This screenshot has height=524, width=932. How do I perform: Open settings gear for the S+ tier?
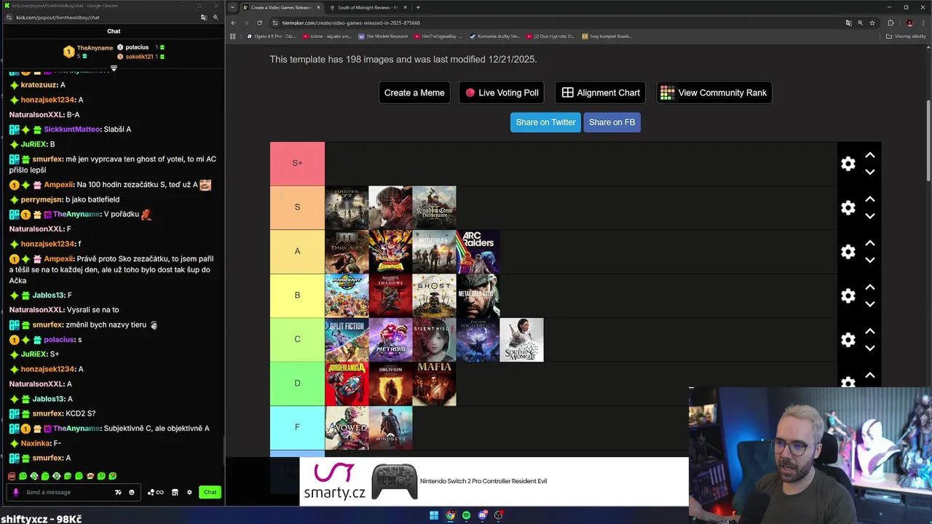[x=848, y=164]
